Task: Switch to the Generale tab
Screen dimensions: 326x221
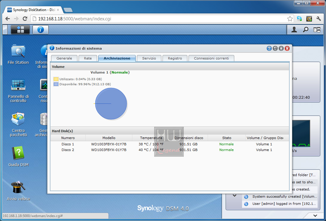Action: coord(64,58)
